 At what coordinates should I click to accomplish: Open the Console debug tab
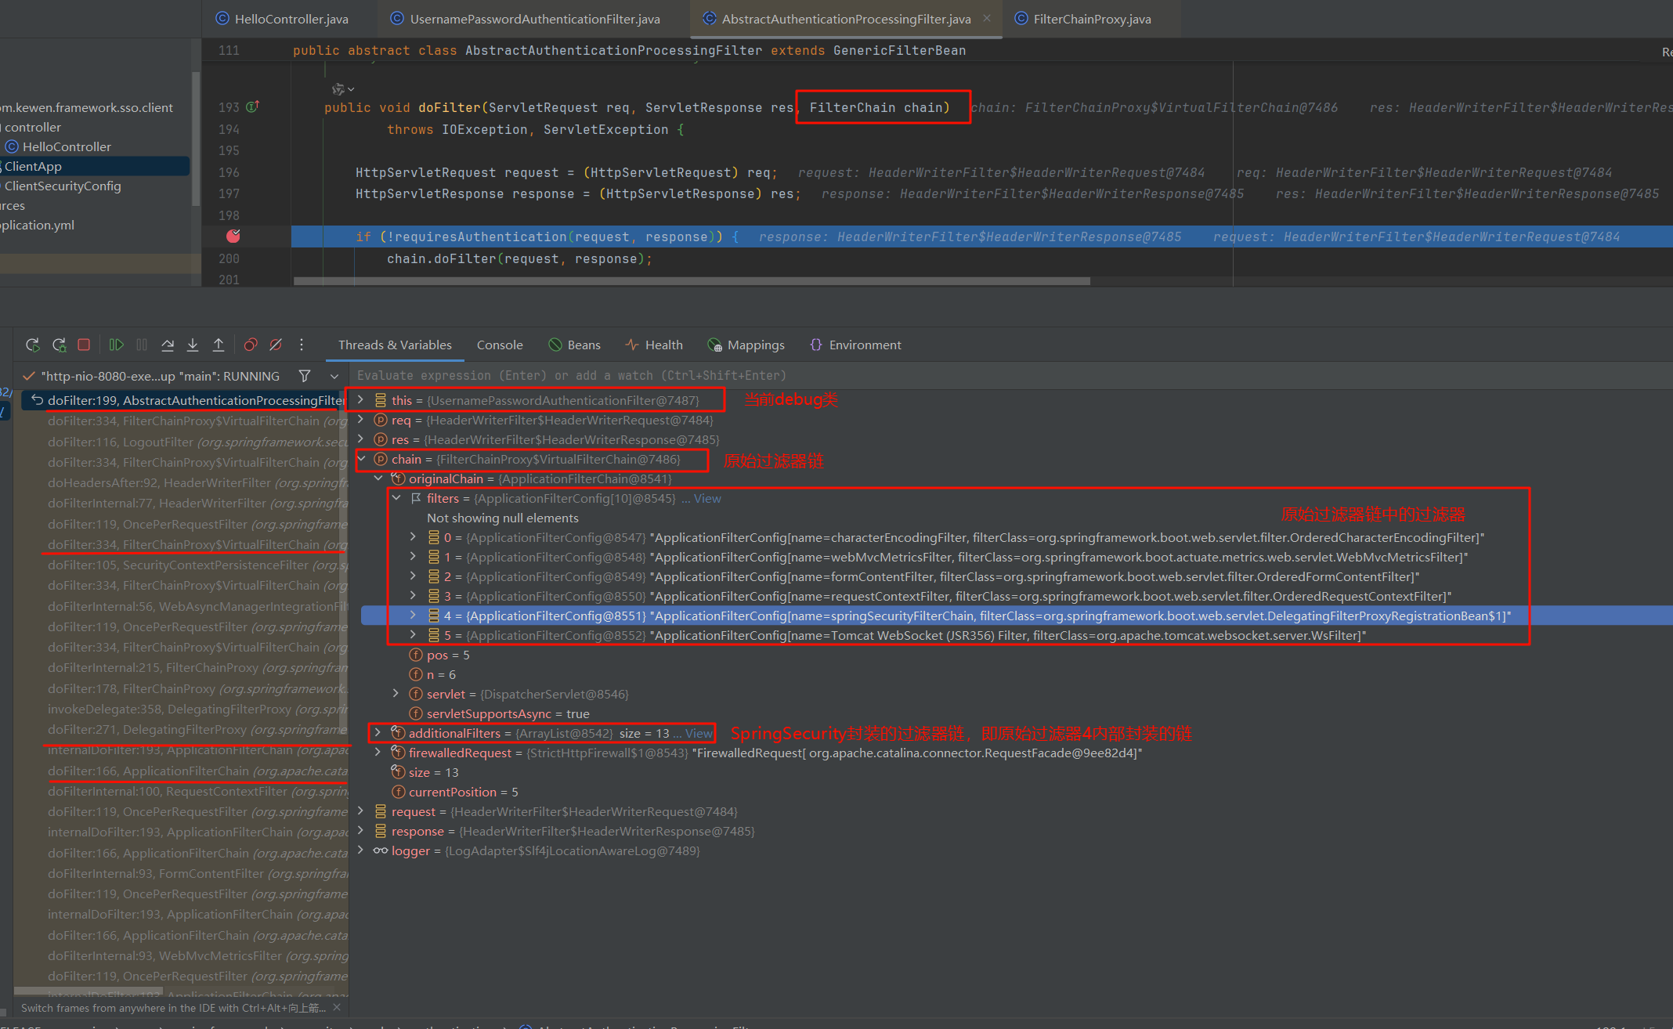tap(500, 345)
